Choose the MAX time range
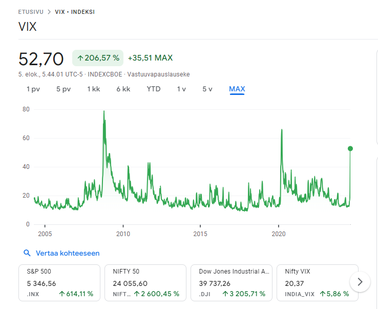 point(237,89)
